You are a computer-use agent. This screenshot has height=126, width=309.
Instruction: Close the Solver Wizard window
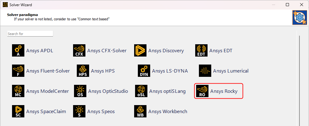click(x=302, y=5)
